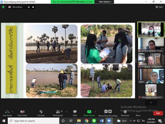
Task: Open the View Options dropdown
Action: pyautogui.click(x=105, y=2)
